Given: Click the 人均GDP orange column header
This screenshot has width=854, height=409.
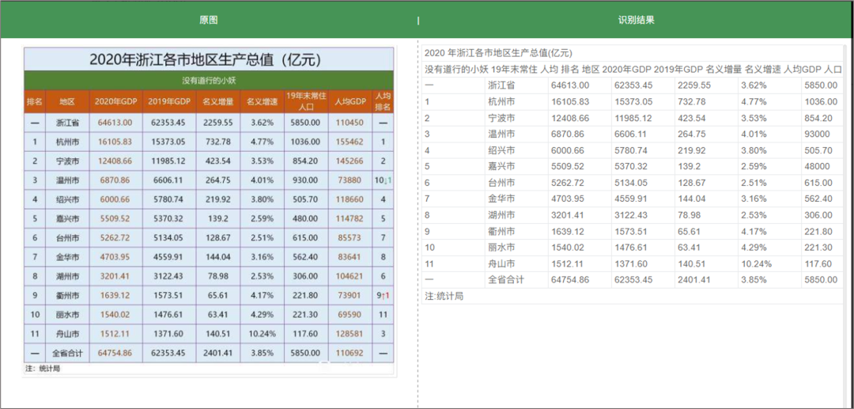Looking at the screenshot, I should 350,102.
